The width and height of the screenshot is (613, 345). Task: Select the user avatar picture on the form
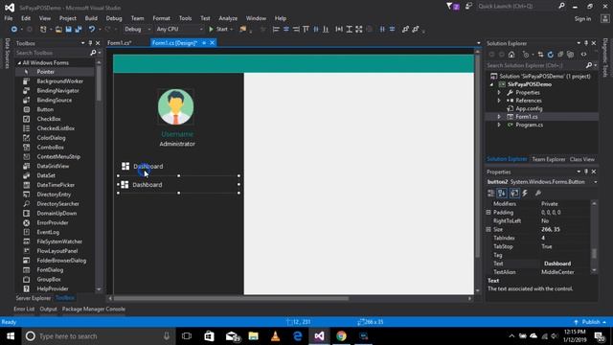coord(175,106)
